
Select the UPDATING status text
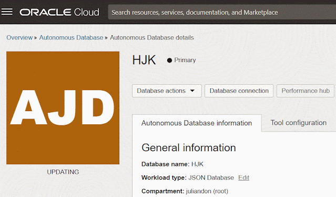pos(63,172)
